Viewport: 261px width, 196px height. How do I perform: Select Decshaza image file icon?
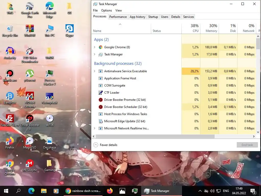pyautogui.click(x=49, y=143)
